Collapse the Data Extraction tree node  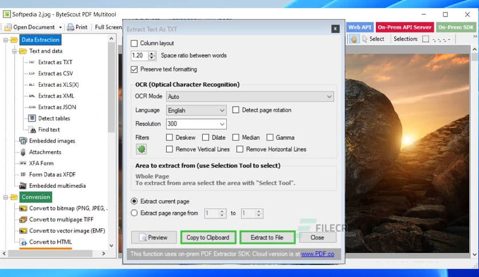6,40
